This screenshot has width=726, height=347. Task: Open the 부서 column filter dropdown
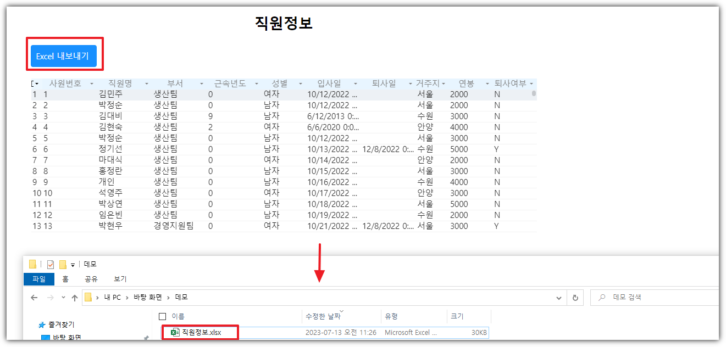point(202,84)
